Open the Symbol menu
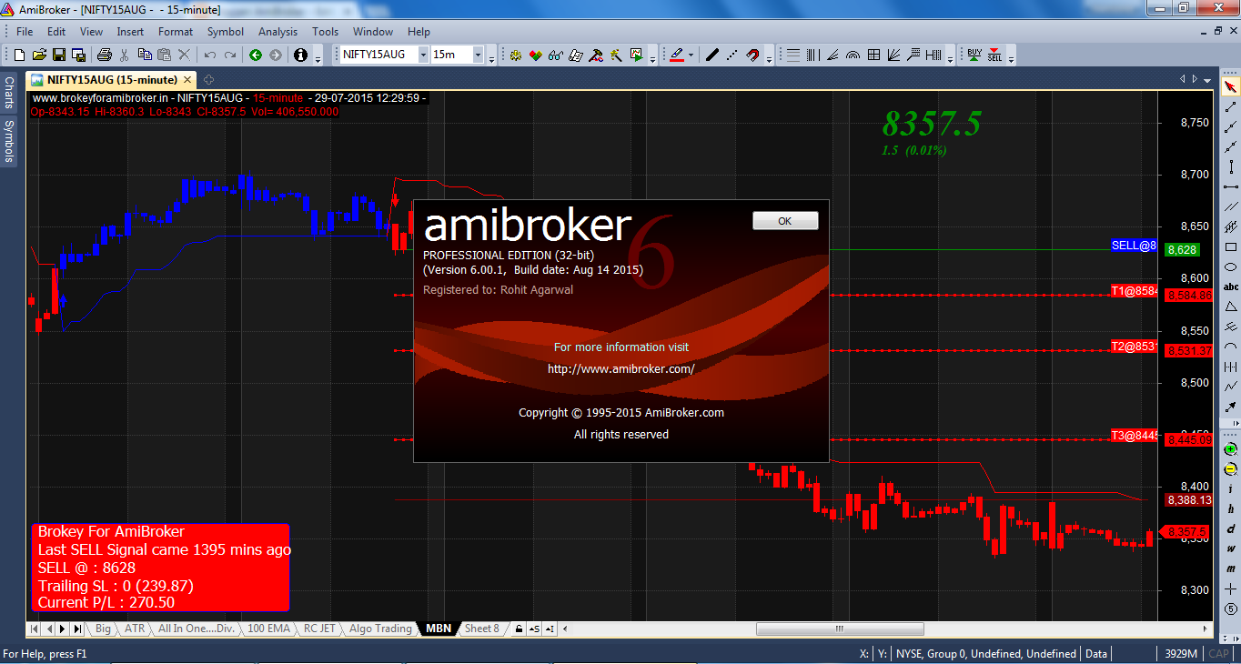The image size is (1241, 664). [x=225, y=31]
